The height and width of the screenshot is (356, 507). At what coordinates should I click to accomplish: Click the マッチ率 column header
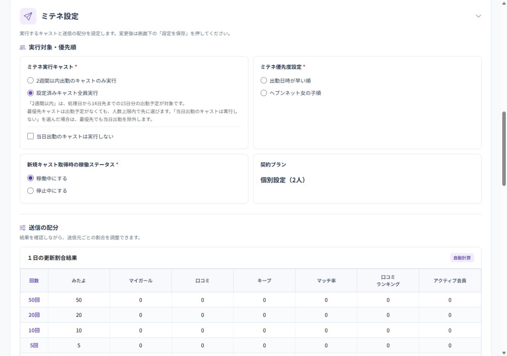[326, 280]
